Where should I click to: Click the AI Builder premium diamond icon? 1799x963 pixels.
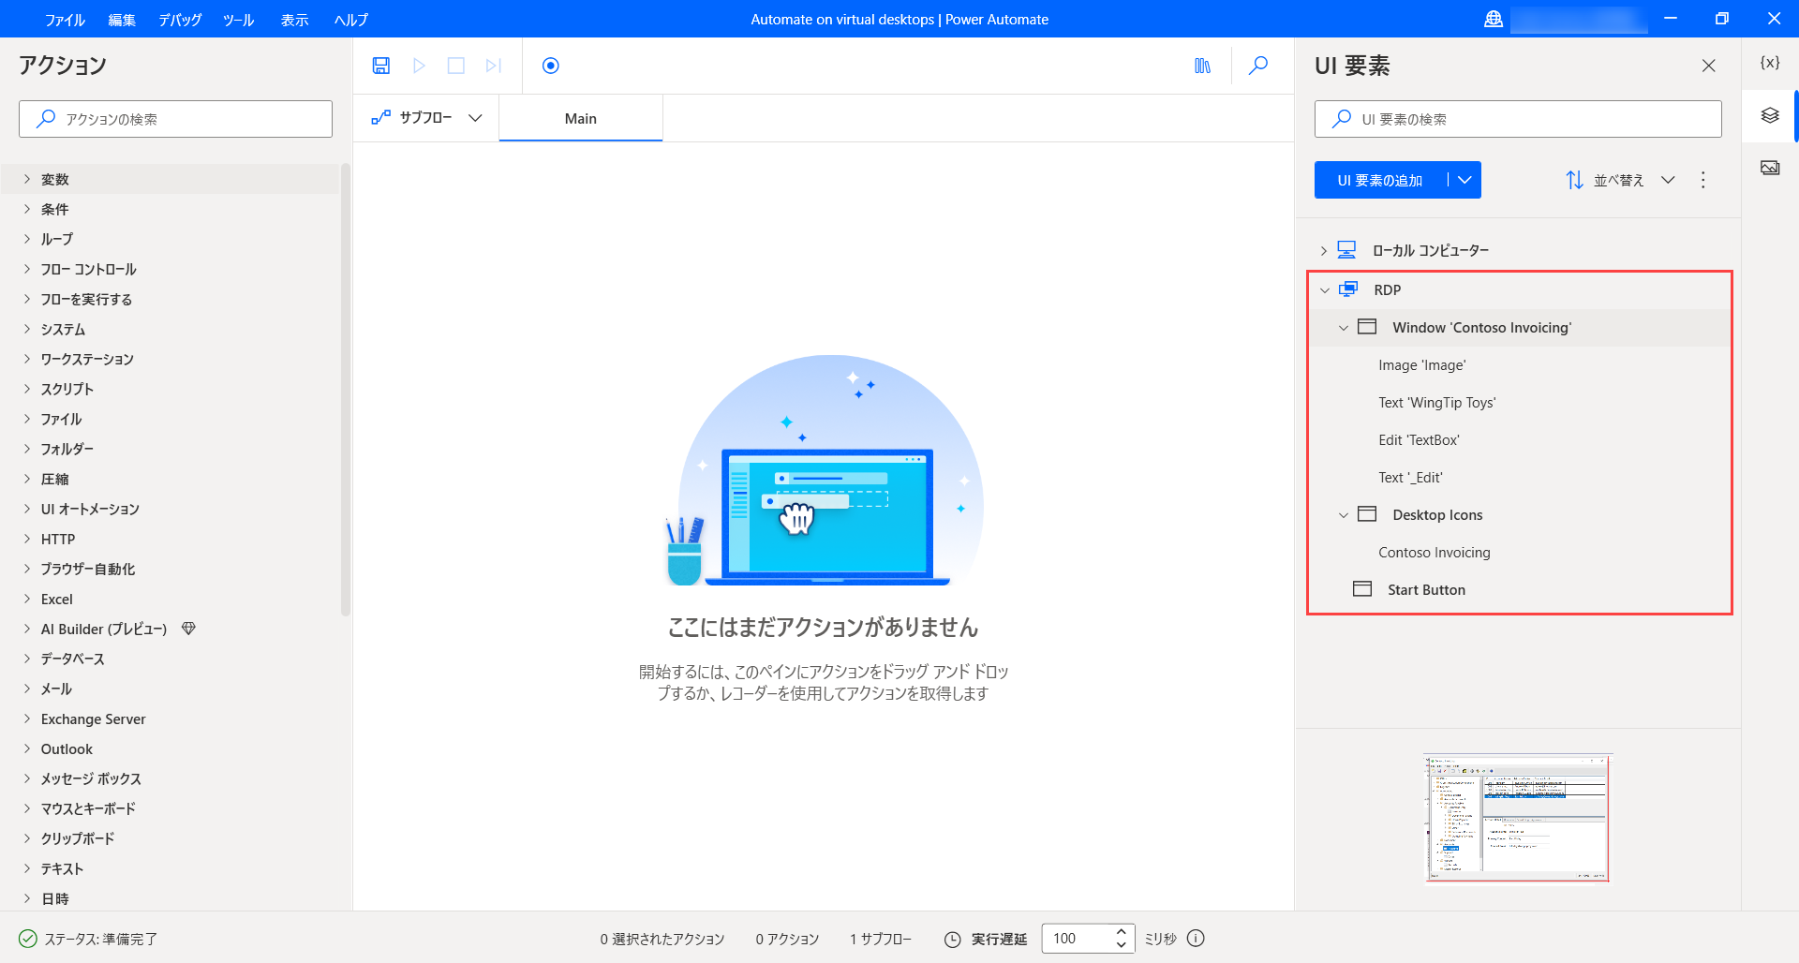(x=188, y=629)
